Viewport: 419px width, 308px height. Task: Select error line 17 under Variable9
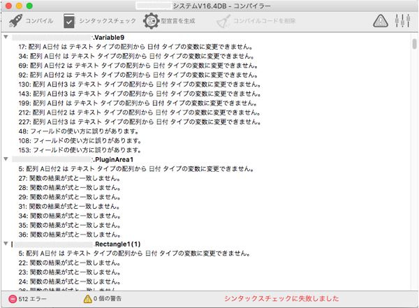tap(135, 47)
